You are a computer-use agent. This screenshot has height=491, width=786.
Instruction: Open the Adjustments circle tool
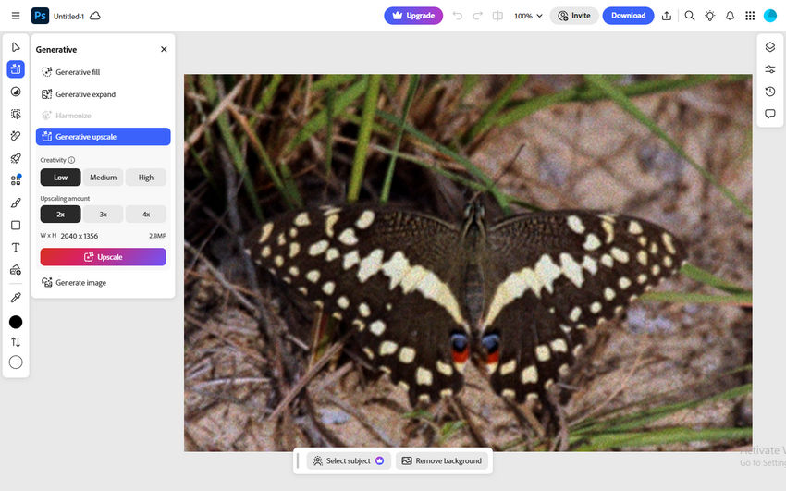coord(16,92)
